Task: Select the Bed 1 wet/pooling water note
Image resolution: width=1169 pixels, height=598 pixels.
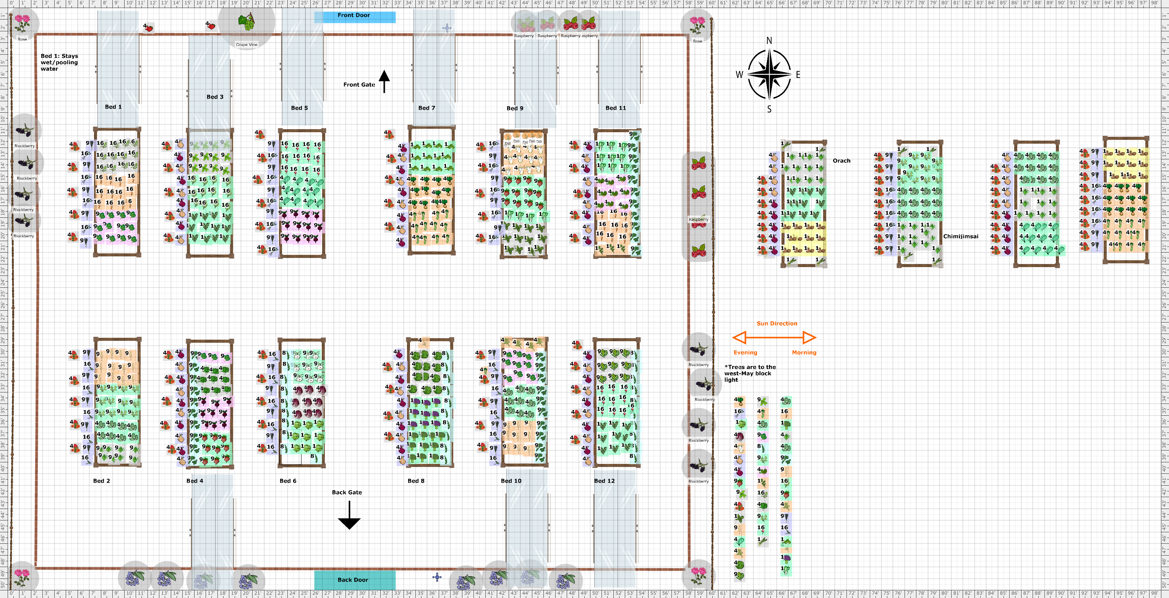Action: click(60, 63)
